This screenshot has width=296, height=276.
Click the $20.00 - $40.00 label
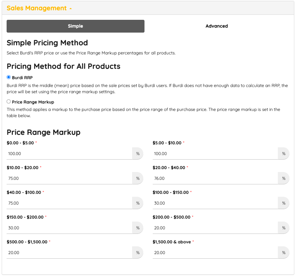(x=169, y=167)
